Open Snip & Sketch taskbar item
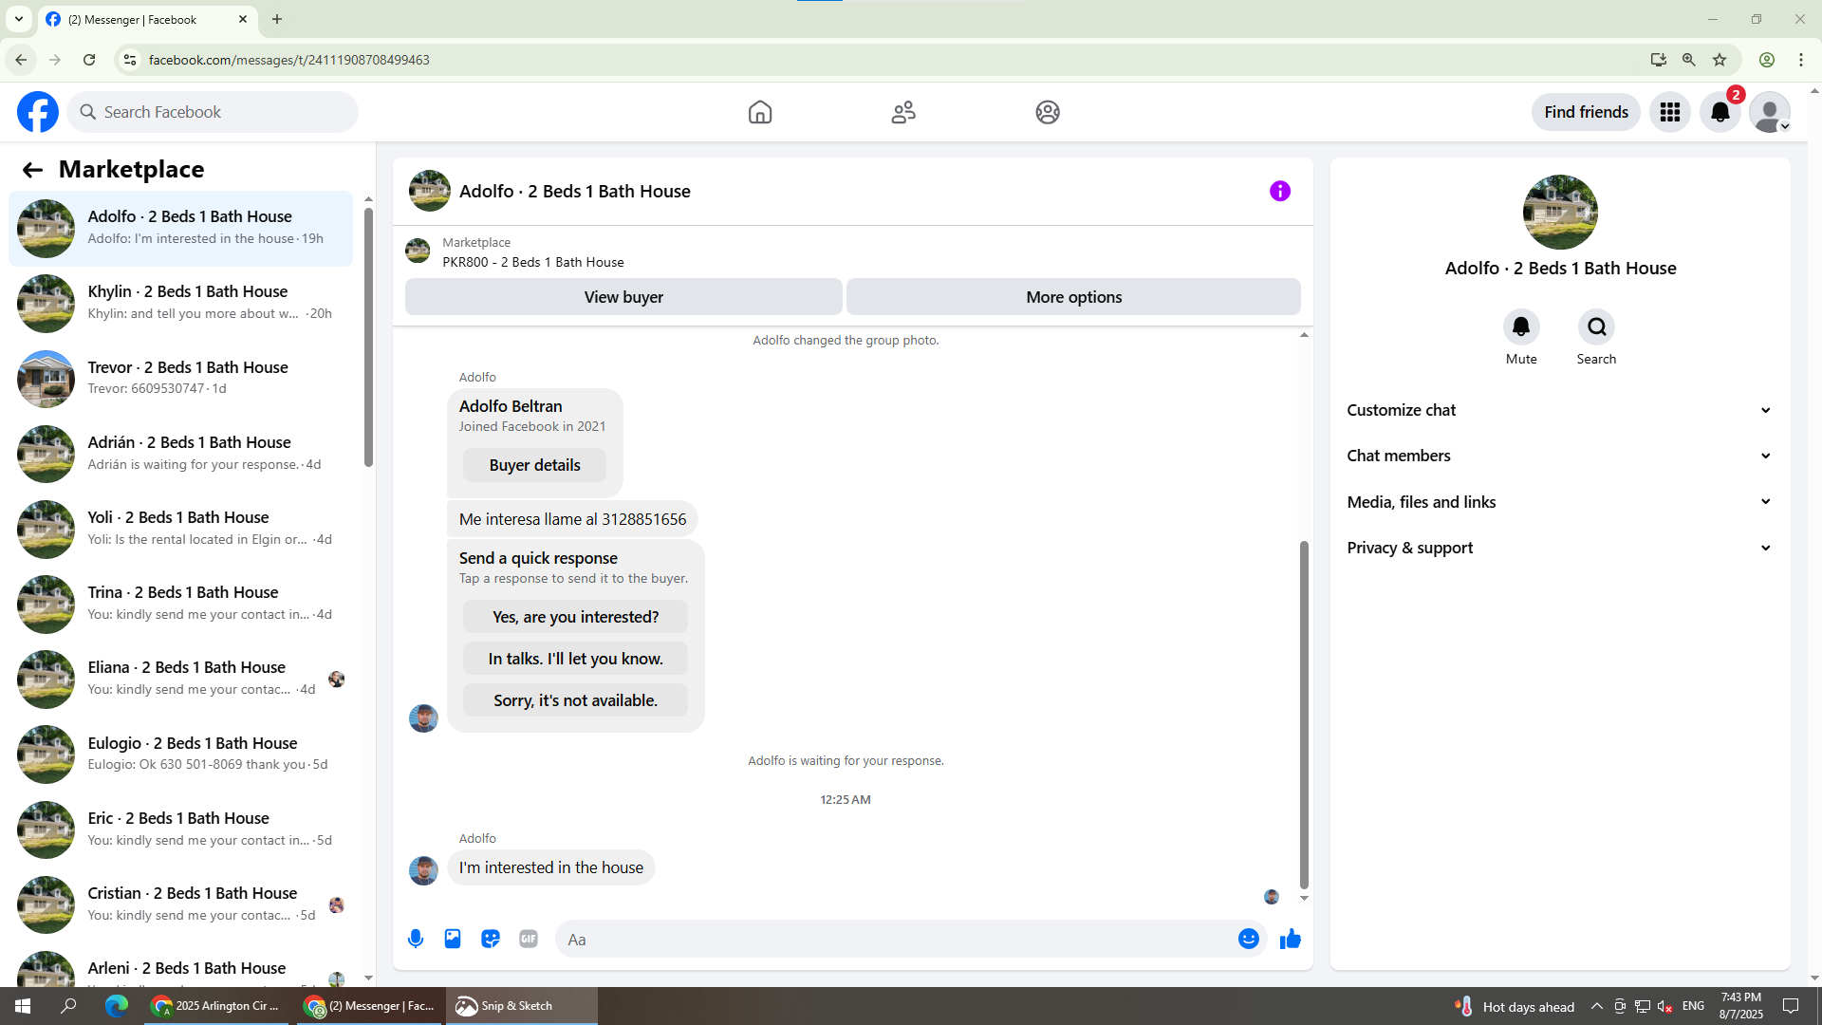This screenshot has height=1025, width=1822. [520, 1006]
